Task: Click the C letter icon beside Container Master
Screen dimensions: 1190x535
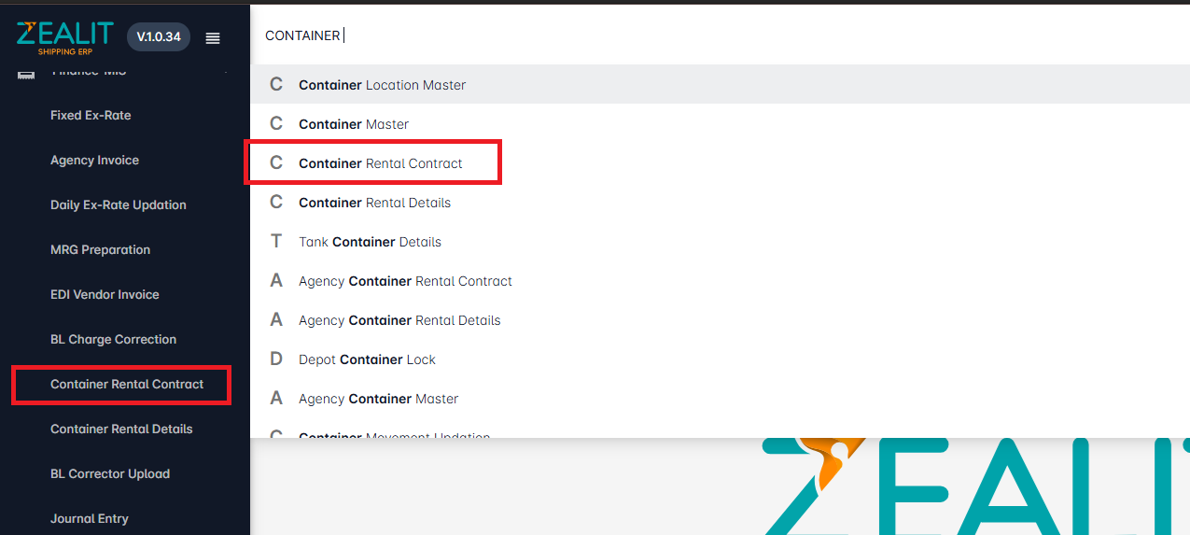Action: pos(276,123)
